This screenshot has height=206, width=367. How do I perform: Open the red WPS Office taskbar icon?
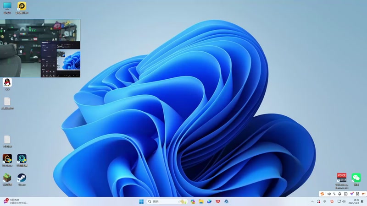218,201
